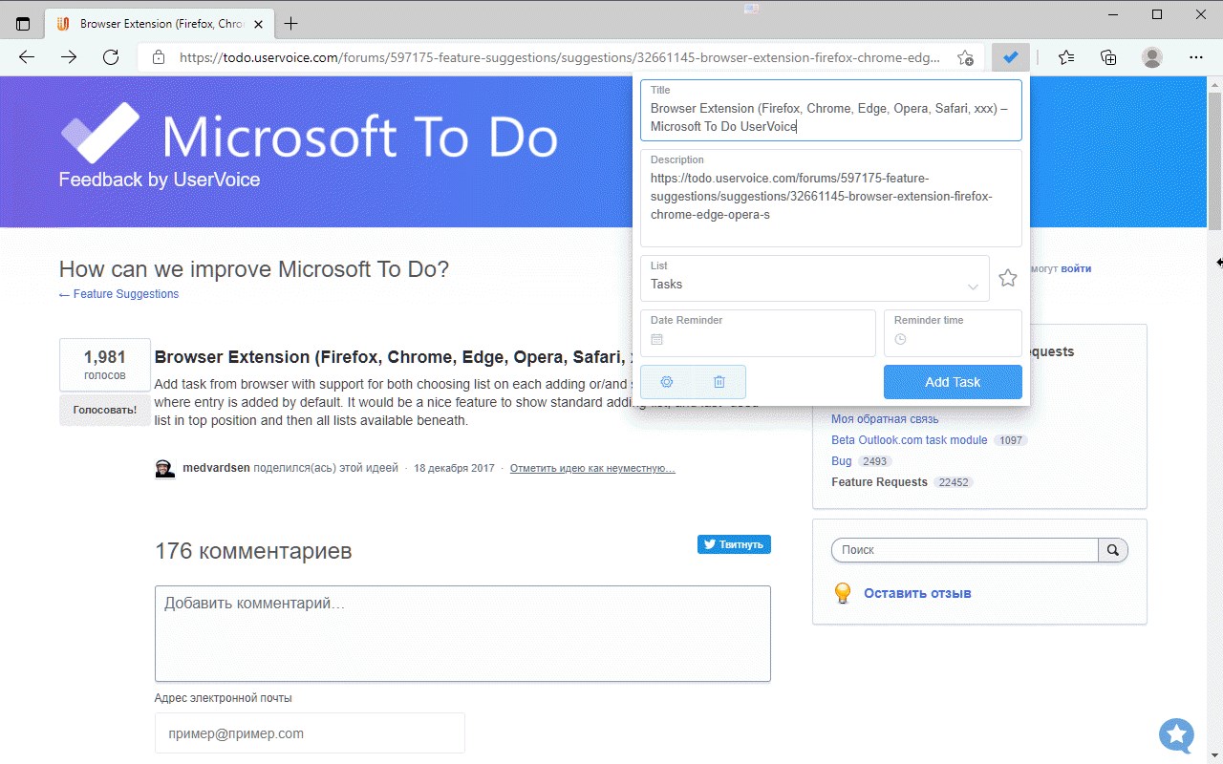
Task: Click the Оставить отзыв link
Action: pyautogui.click(x=917, y=593)
